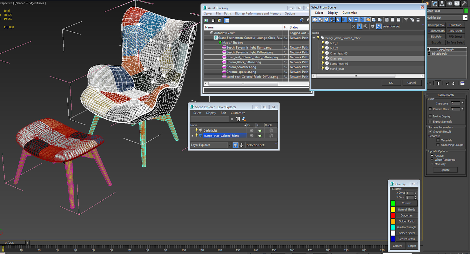Open the Display command panel tab
Viewport: 470px width, 254px height.
click(x=457, y=3)
